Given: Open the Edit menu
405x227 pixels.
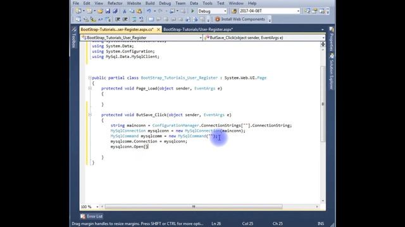Looking at the screenshot, I should (x=87, y=3).
